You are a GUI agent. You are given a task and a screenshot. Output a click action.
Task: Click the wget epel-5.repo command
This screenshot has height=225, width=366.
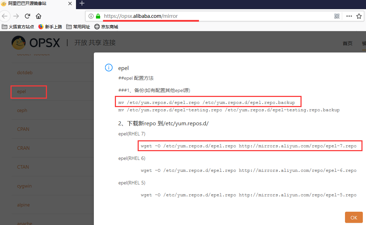click(249, 195)
